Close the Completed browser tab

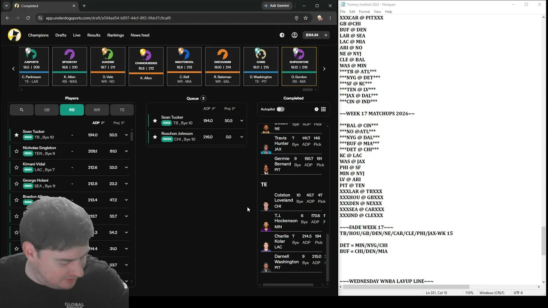pos(74,6)
